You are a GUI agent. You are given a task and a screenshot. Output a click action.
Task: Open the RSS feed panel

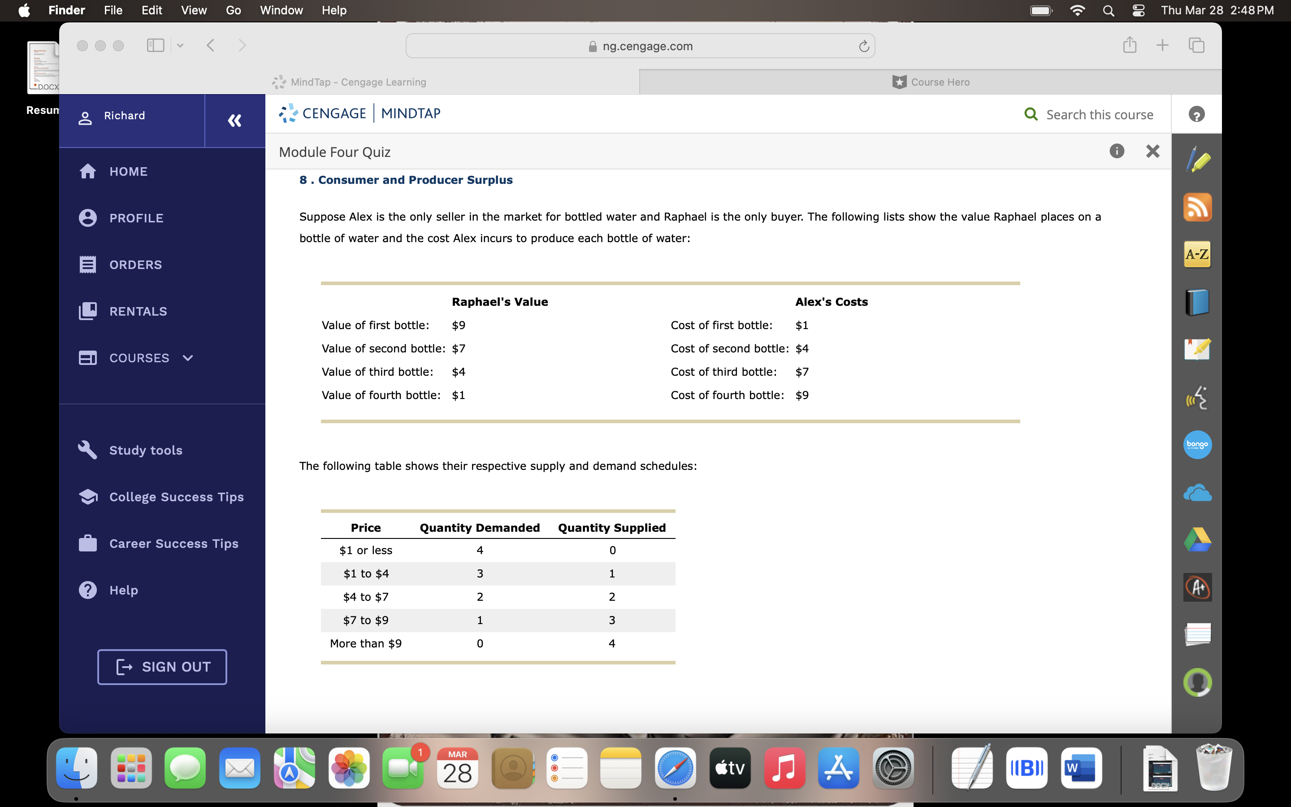[1198, 207]
